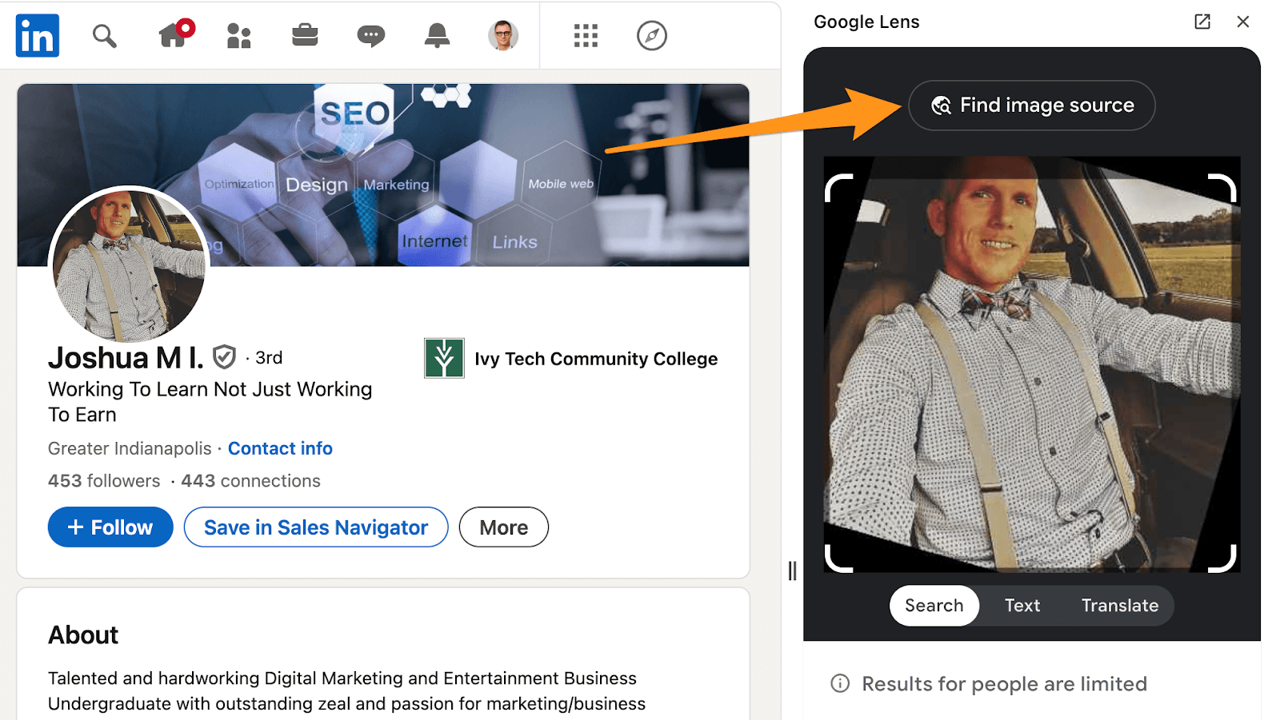Open the apps grid menu
Image resolution: width=1280 pixels, height=720 pixels.
coord(586,36)
